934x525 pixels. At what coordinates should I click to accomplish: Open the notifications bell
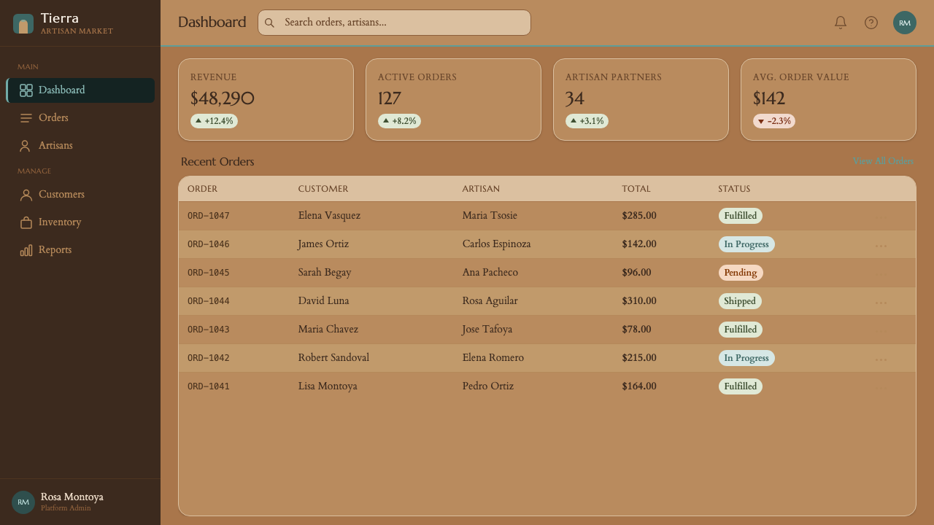[841, 23]
